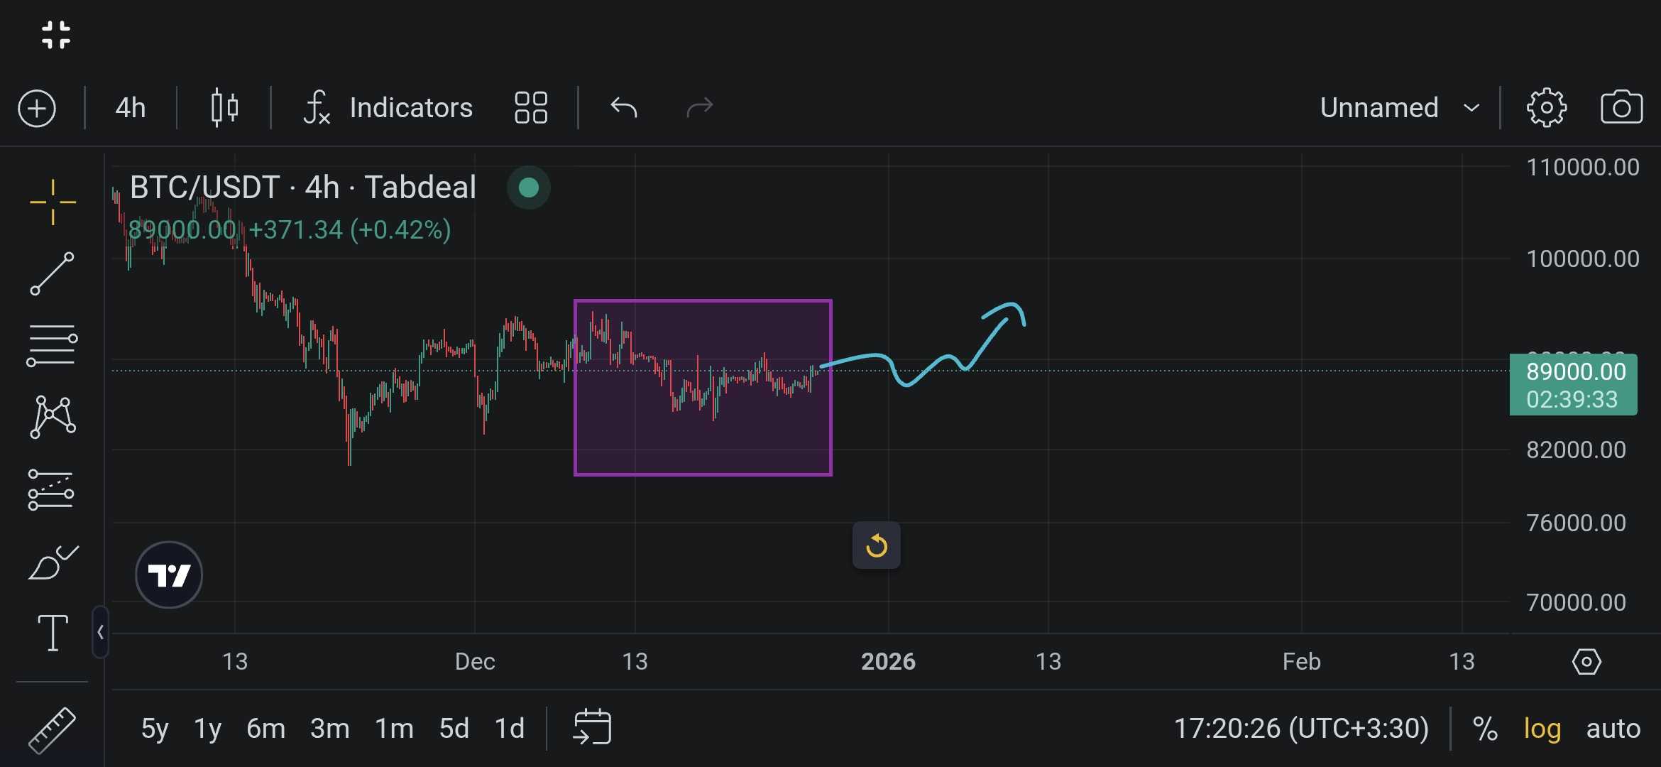1661x767 pixels.
Task: Select the crosshair cursor tool
Action: click(x=53, y=202)
